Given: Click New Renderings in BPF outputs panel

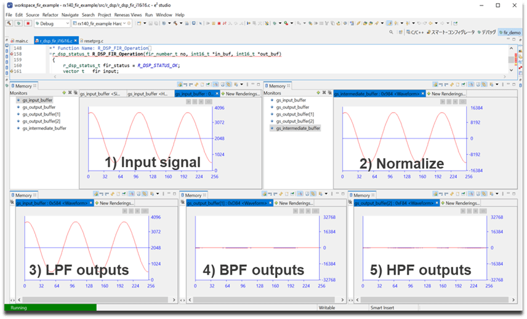Looking at the screenshot, I should click(x=294, y=203).
